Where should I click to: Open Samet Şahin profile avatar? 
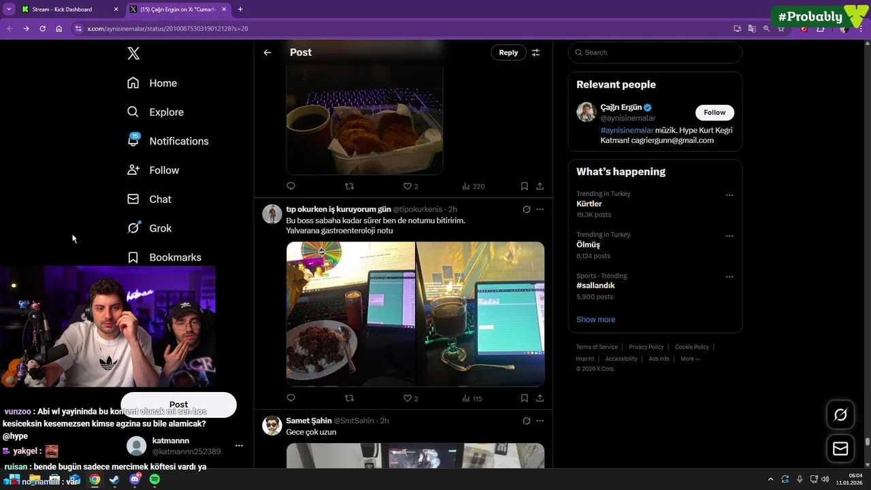272,425
